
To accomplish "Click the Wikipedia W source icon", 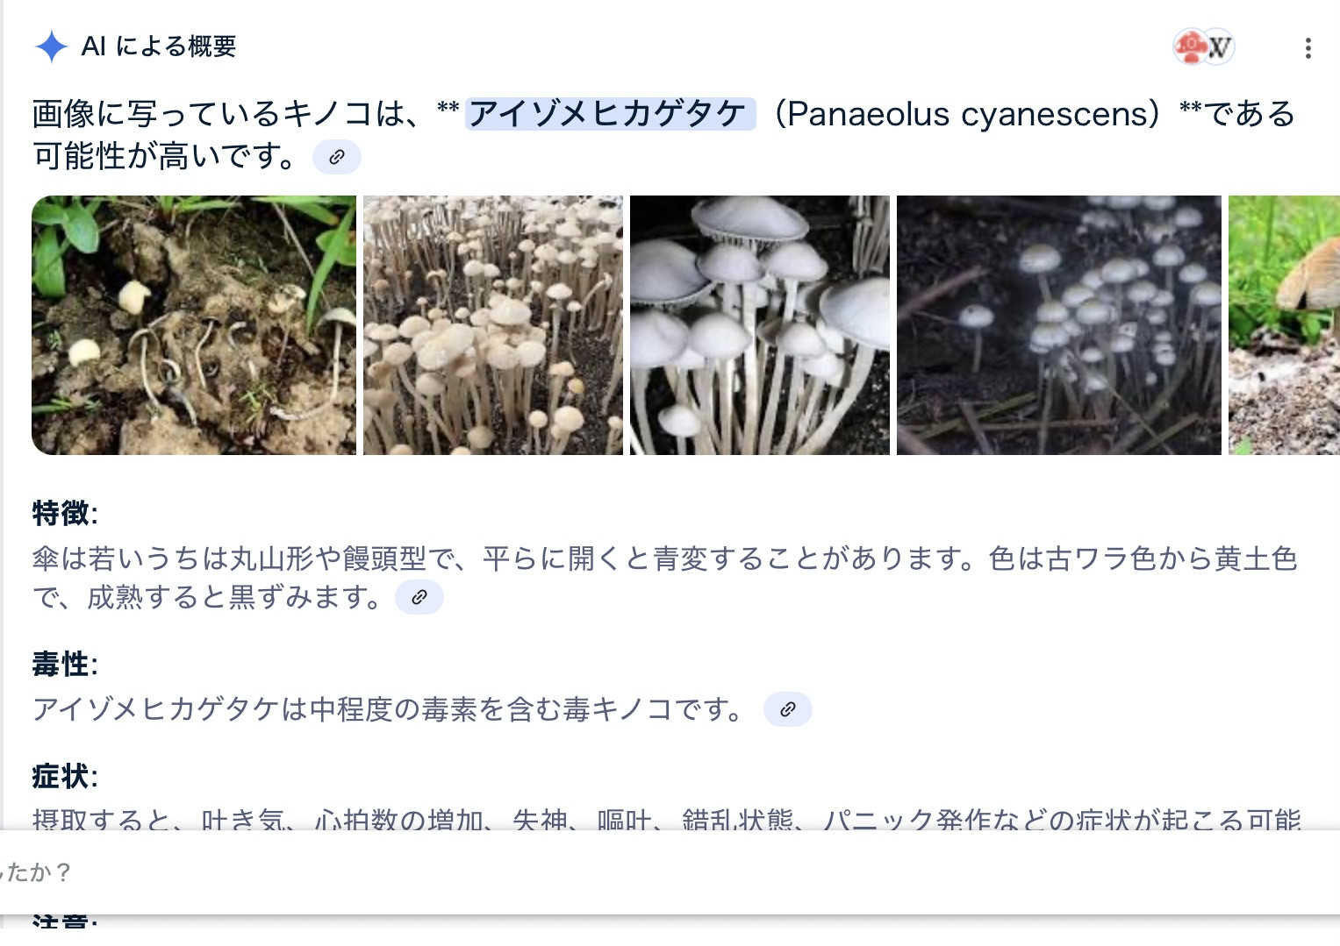I will 1219,47.
